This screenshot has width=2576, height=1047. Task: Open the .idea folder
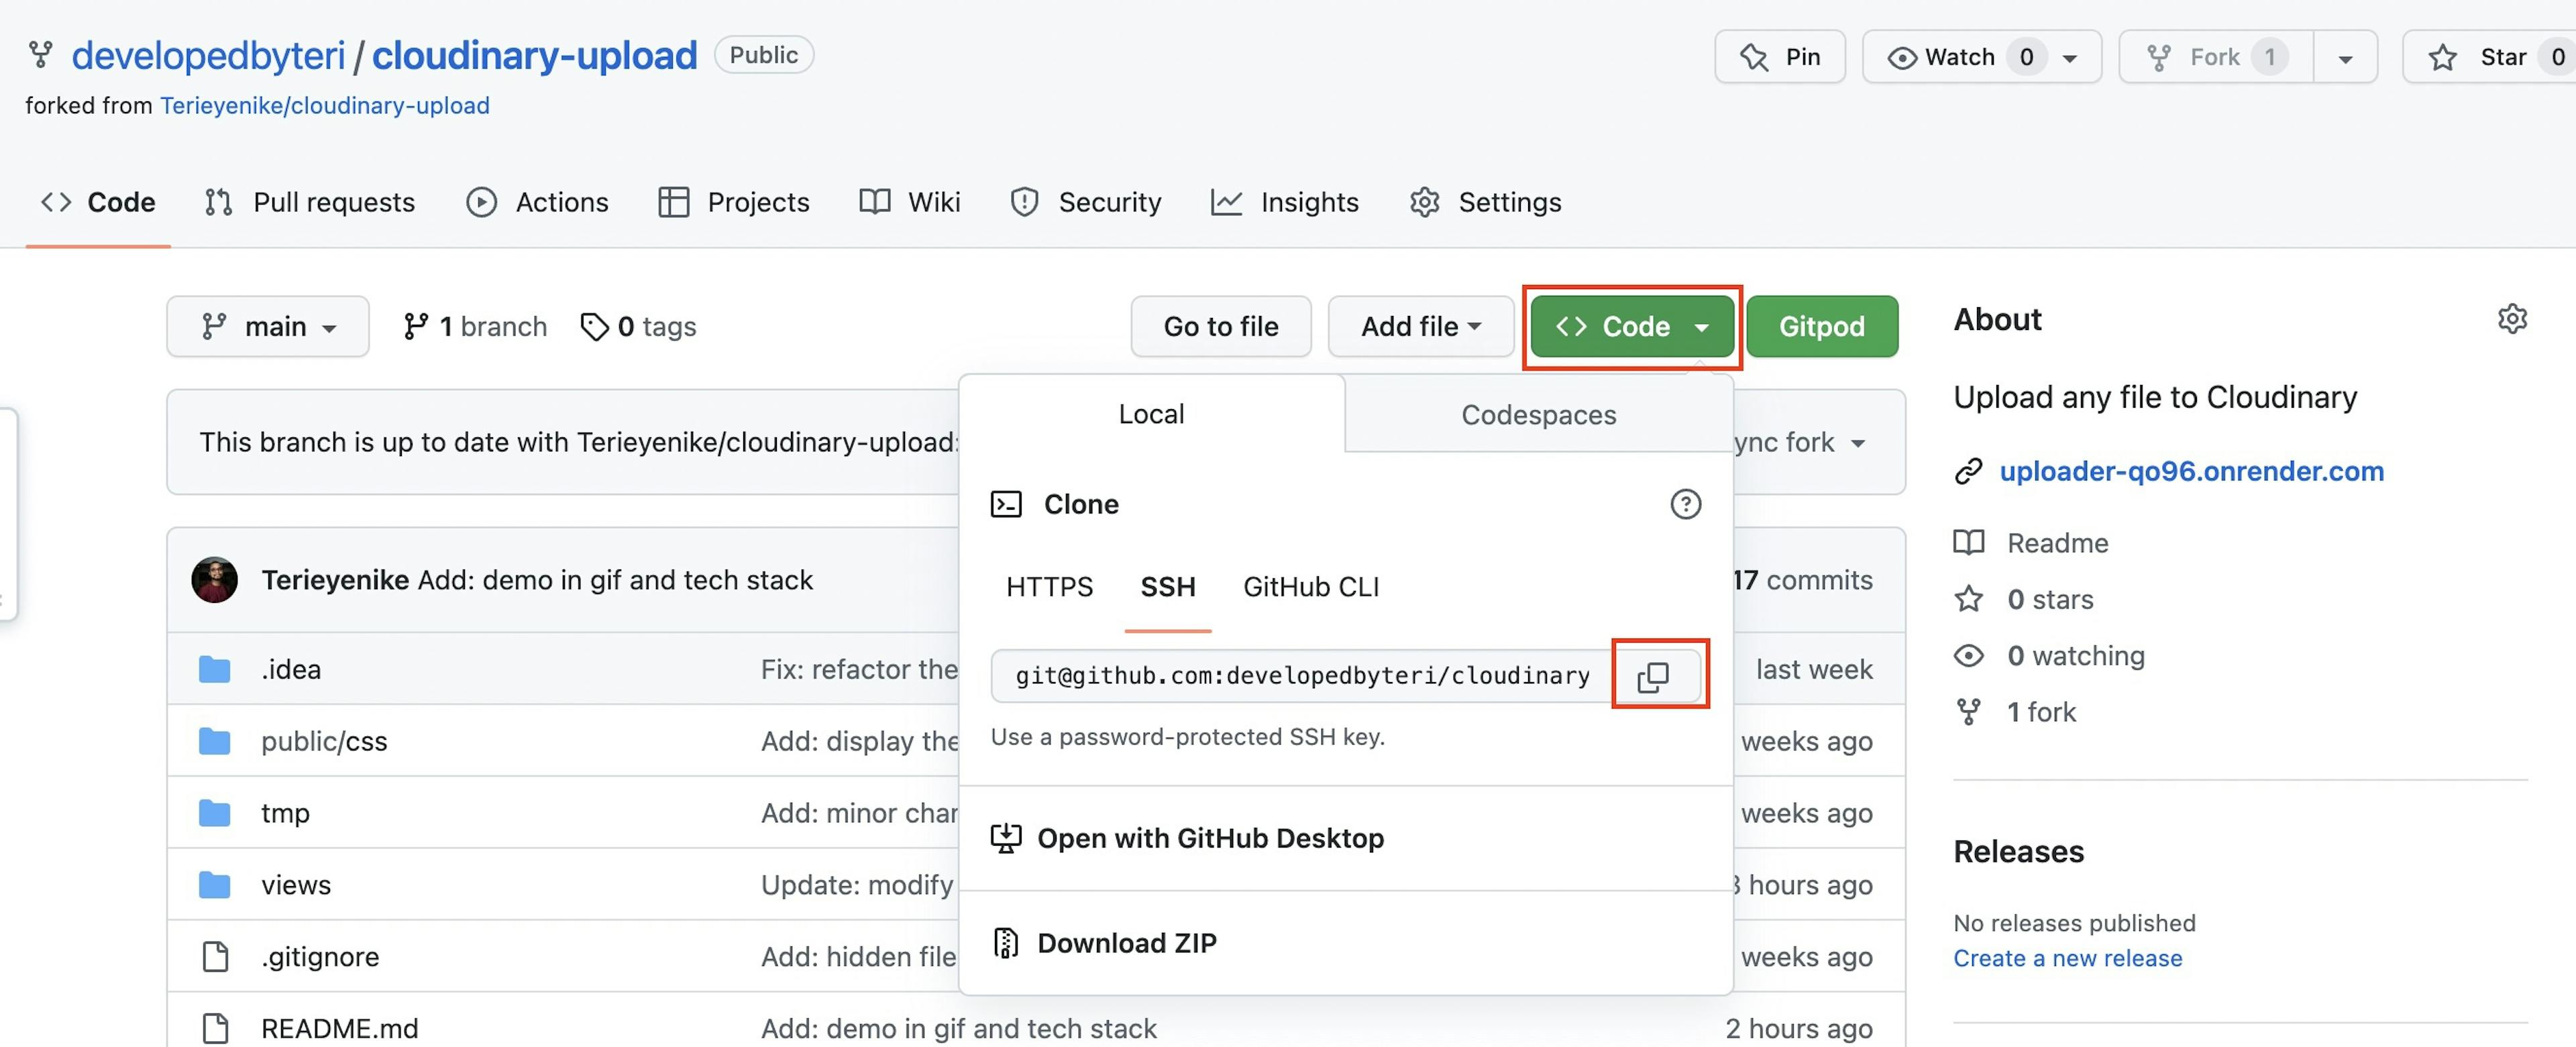tap(291, 669)
